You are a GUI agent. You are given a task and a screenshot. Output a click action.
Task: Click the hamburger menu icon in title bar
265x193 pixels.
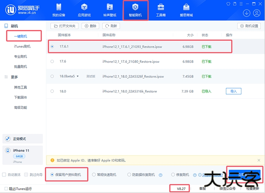pyautogui.click(x=241, y=4)
